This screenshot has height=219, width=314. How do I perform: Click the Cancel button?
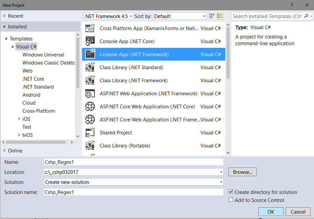298,212
